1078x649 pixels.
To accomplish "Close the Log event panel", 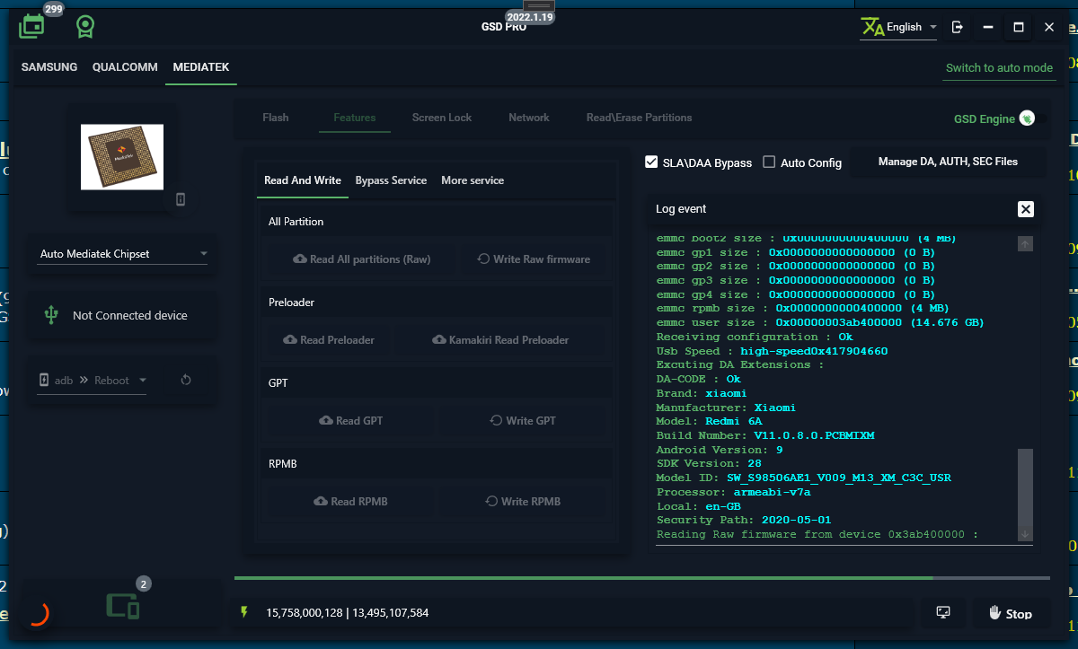I will coord(1026,209).
